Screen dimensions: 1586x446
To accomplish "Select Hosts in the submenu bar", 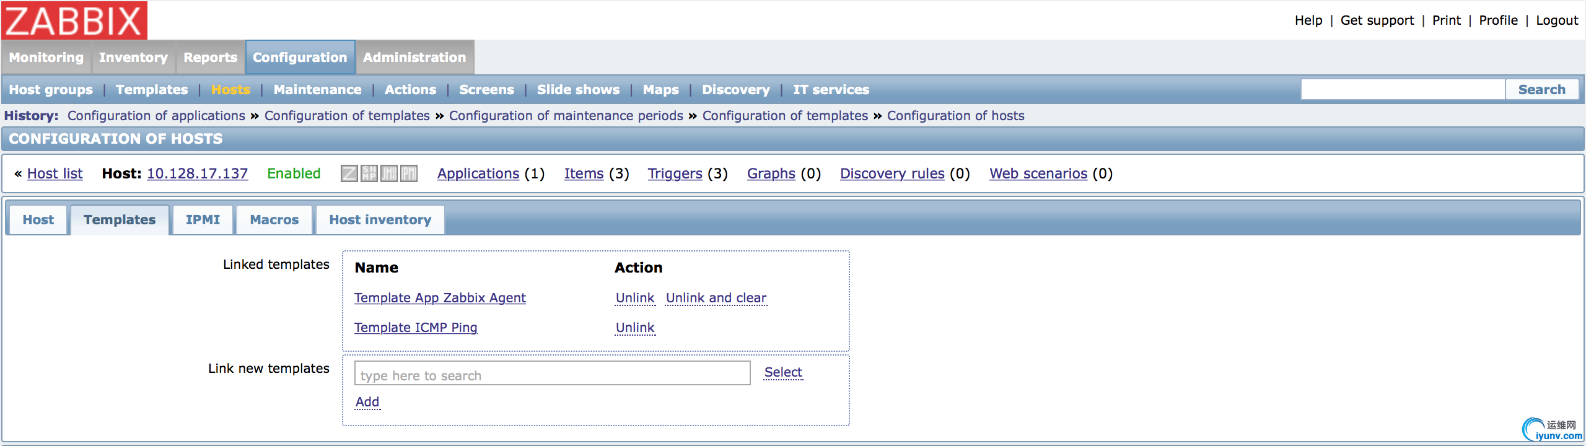I will 230,90.
